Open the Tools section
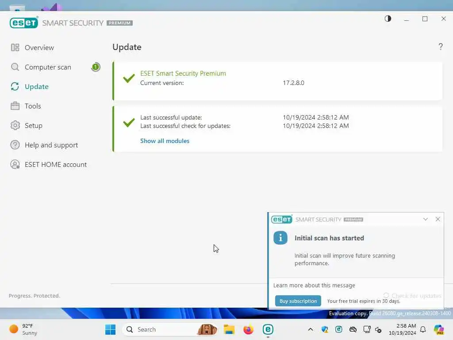The height and width of the screenshot is (340, 453). [x=33, y=106]
